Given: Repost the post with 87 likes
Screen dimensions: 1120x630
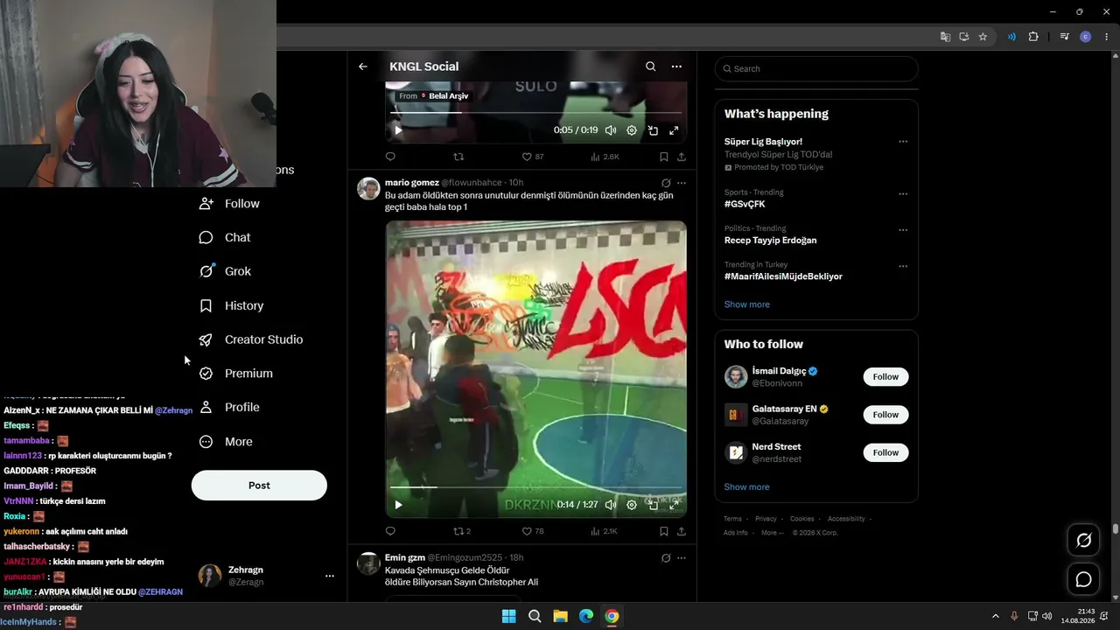Looking at the screenshot, I should click(458, 157).
